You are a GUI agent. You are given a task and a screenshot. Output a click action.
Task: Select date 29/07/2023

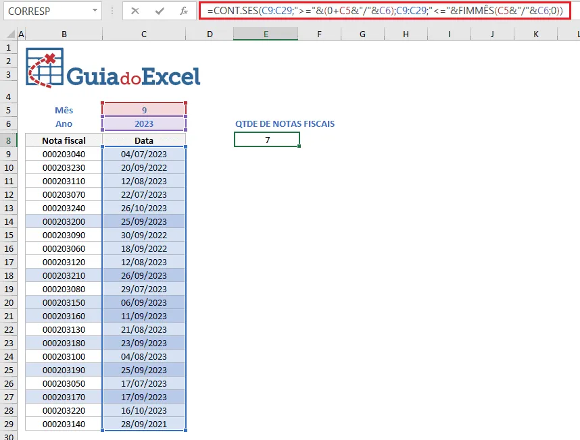[x=144, y=289]
